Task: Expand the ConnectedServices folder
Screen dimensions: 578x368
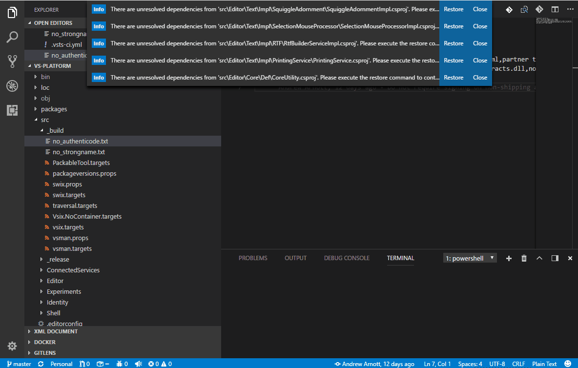Action: (x=41, y=270)
